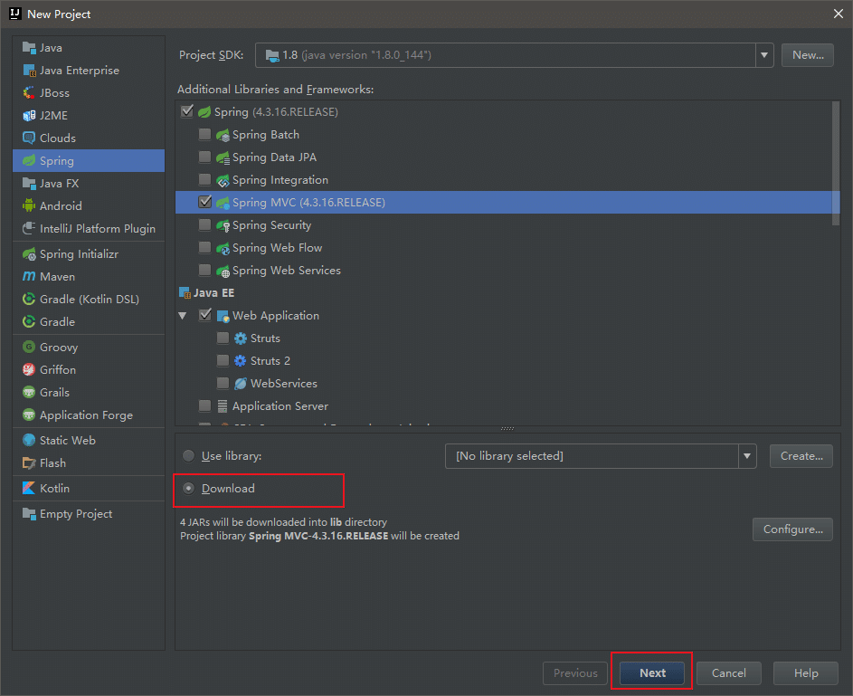
Task: Enable the Struts 2 checkbox
Action: 223,360
